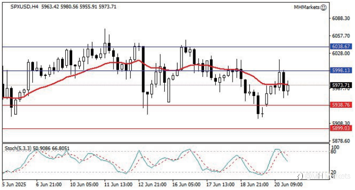Click the 6057.70 price axis value

[341, 36]
